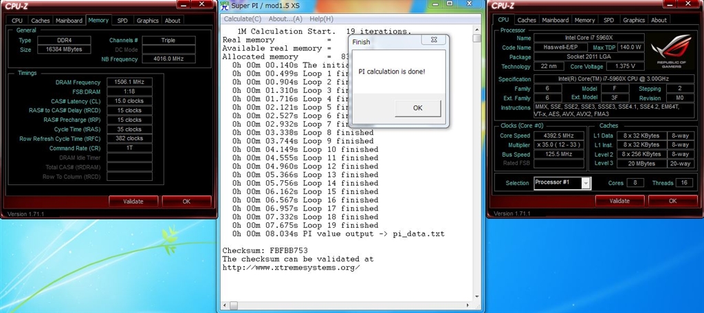The image size is (704, 313).
Task: Click the Super PI app icon in title bar
Action: click(225, 6)
